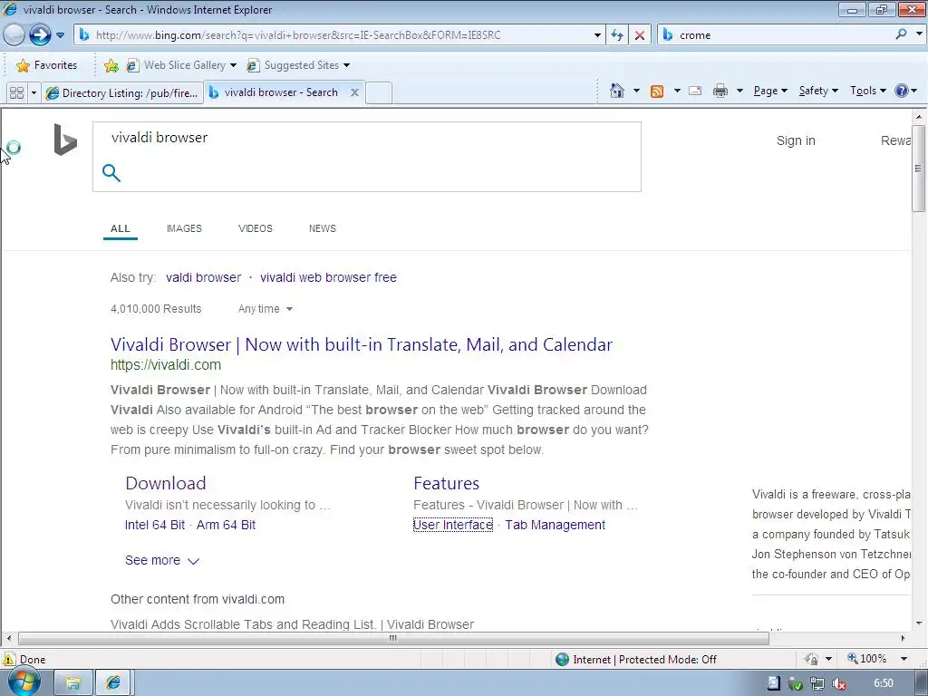Click the valdi browser suggestion link
Screen dimensions: 928x696
coord(203,277)
